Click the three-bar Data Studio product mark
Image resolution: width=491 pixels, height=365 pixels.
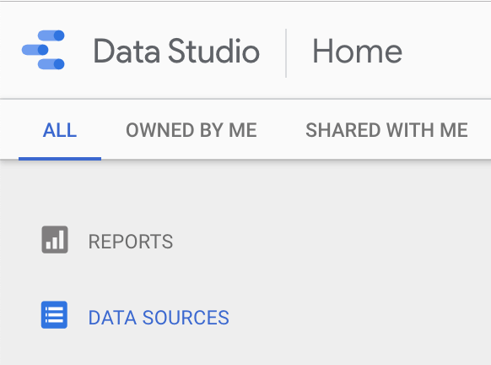43,50
